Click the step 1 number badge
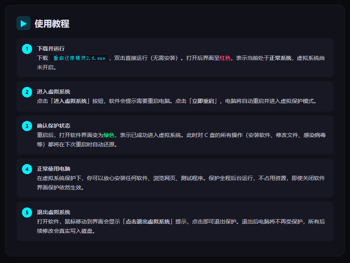 coord(27,49)
